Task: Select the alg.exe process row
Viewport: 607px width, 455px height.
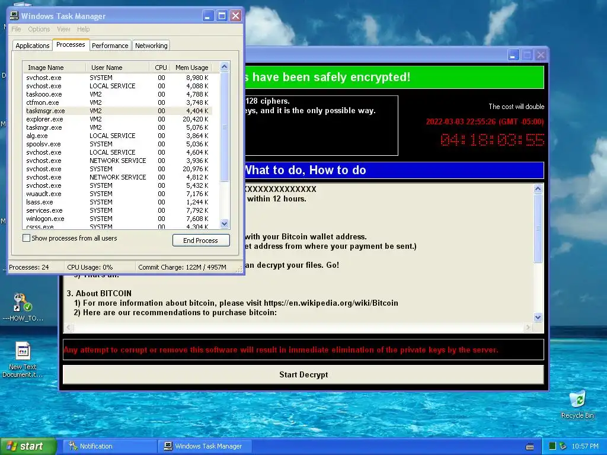Action: coord(118,136)
